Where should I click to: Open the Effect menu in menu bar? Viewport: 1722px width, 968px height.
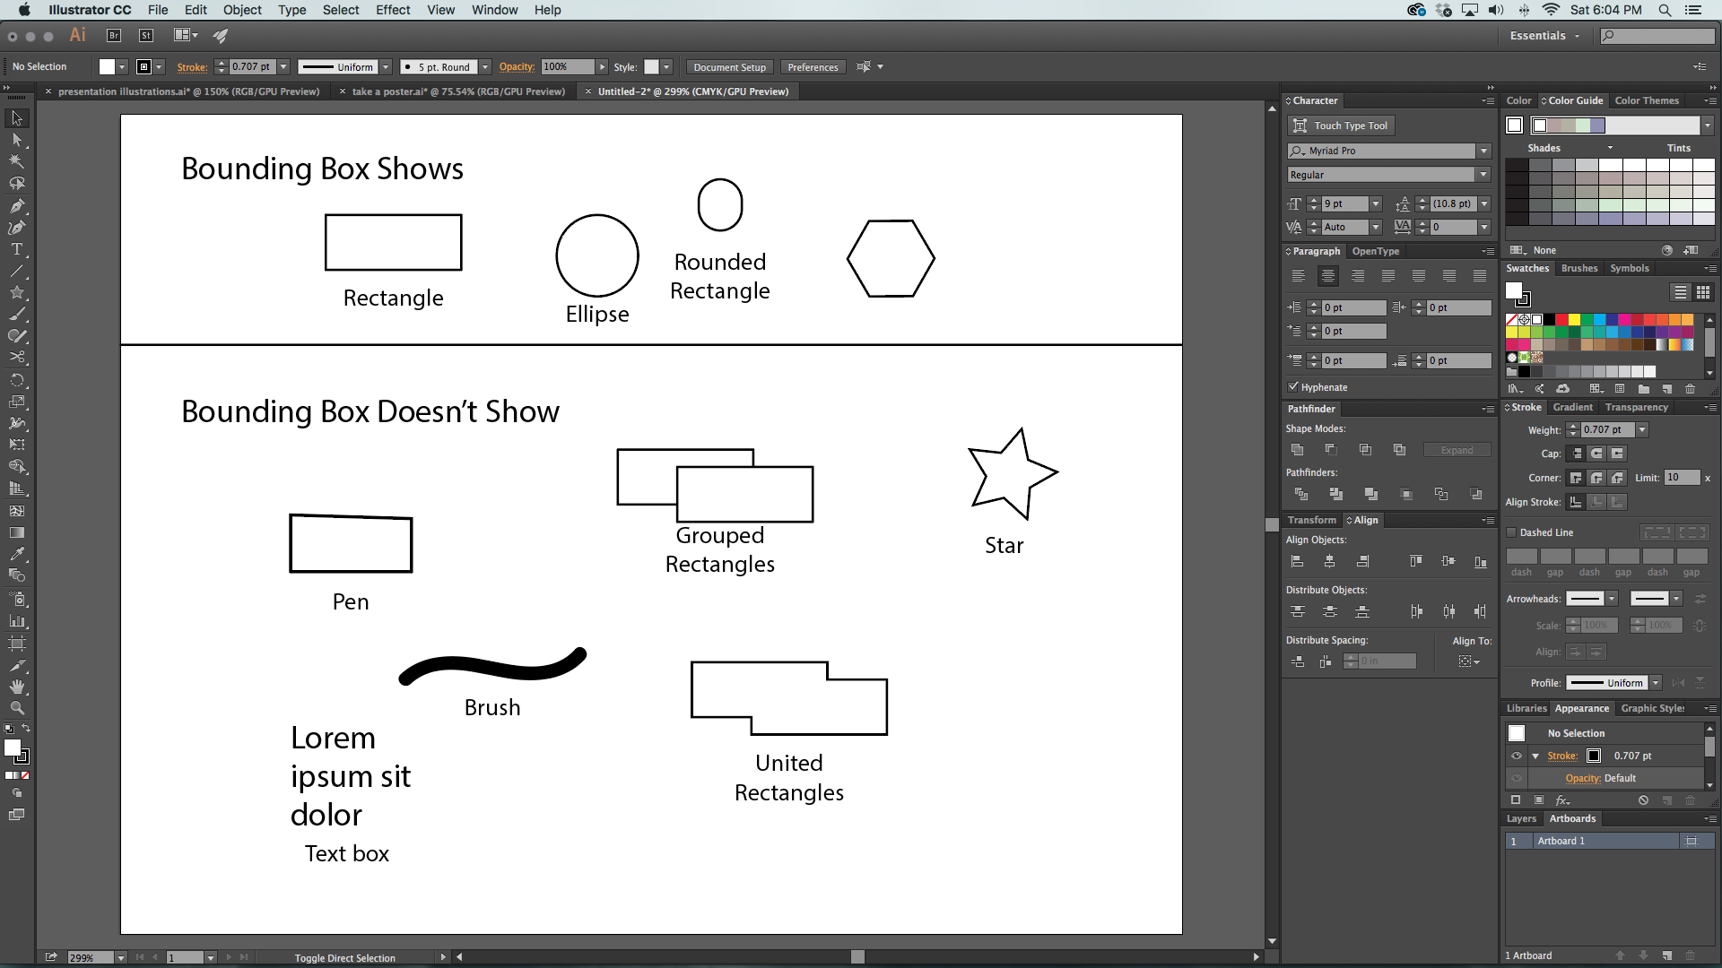pyautogui.click(x=393, y=10)
